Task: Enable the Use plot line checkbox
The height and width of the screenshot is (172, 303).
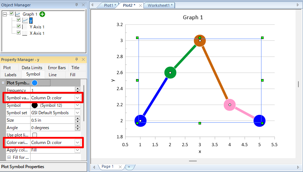Action: 35,135
